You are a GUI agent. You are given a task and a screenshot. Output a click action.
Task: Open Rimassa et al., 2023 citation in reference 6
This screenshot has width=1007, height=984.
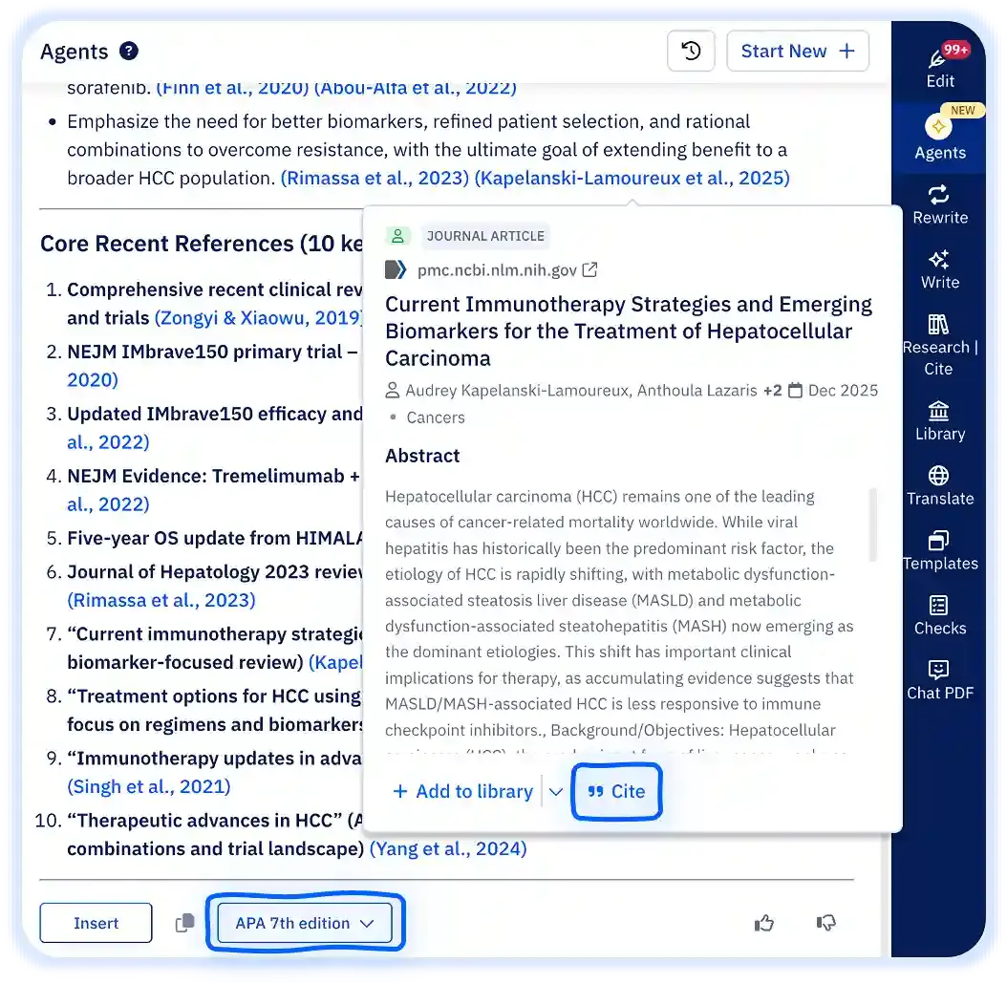pos(161,601)
